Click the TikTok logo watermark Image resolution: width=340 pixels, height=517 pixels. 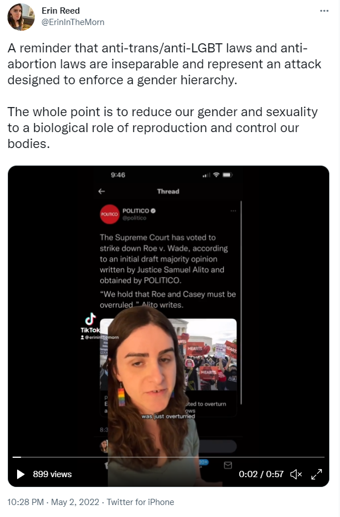click(90, 322)
